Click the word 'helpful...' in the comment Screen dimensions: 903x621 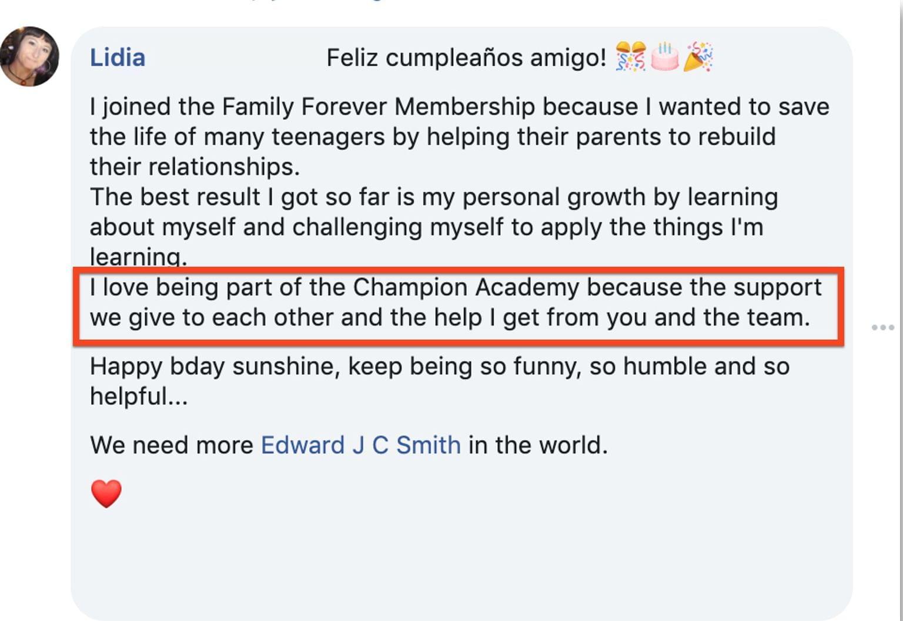[x=139, y=396]
